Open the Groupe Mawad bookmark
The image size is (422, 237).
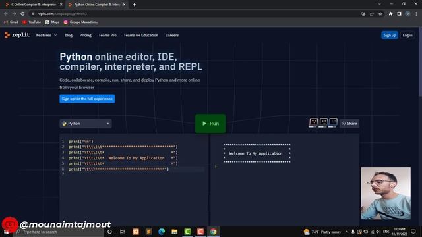click(x=80, y=22)
